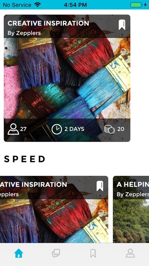Tap the coins icon beside 20
The image size is (149, 266).
(109, 129)
